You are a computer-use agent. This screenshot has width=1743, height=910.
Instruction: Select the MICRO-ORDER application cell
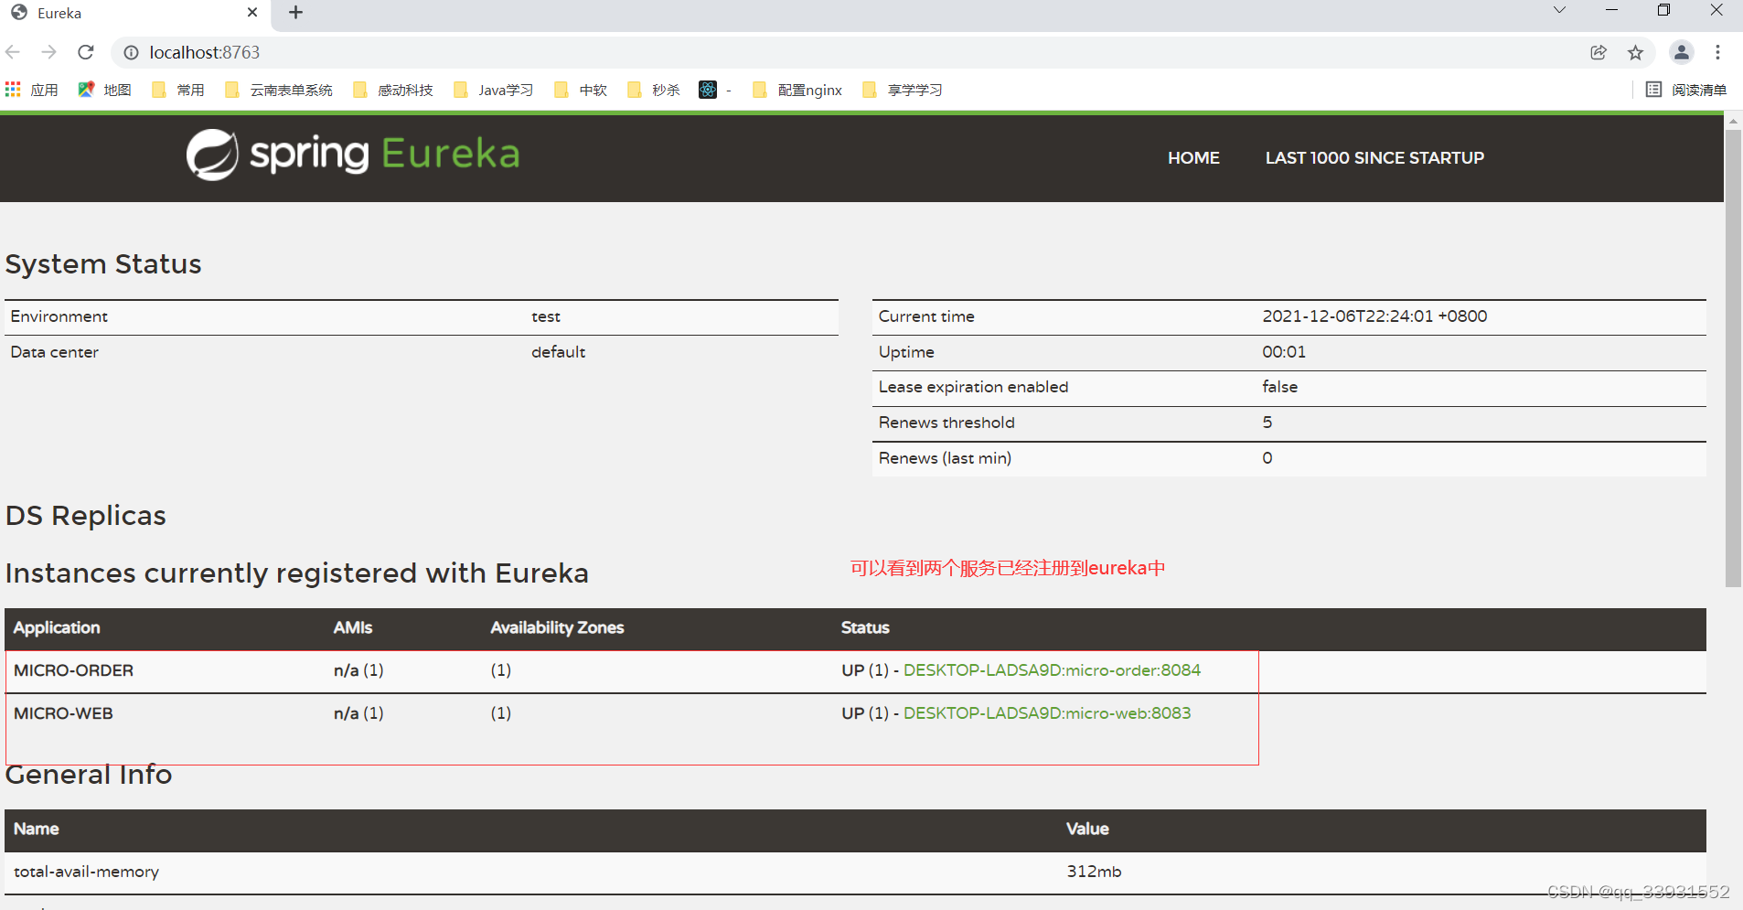tap(73, 670)
